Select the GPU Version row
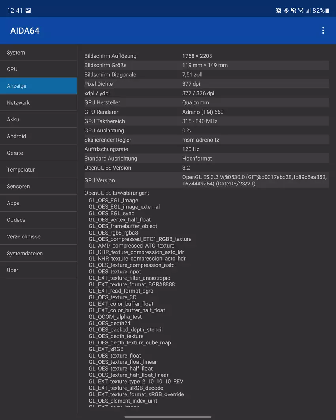The width and height of the screenshot is (336, 420). click(206, 180)
